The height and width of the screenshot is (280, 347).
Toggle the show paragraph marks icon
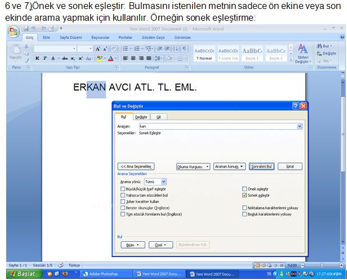click(184, 49)
